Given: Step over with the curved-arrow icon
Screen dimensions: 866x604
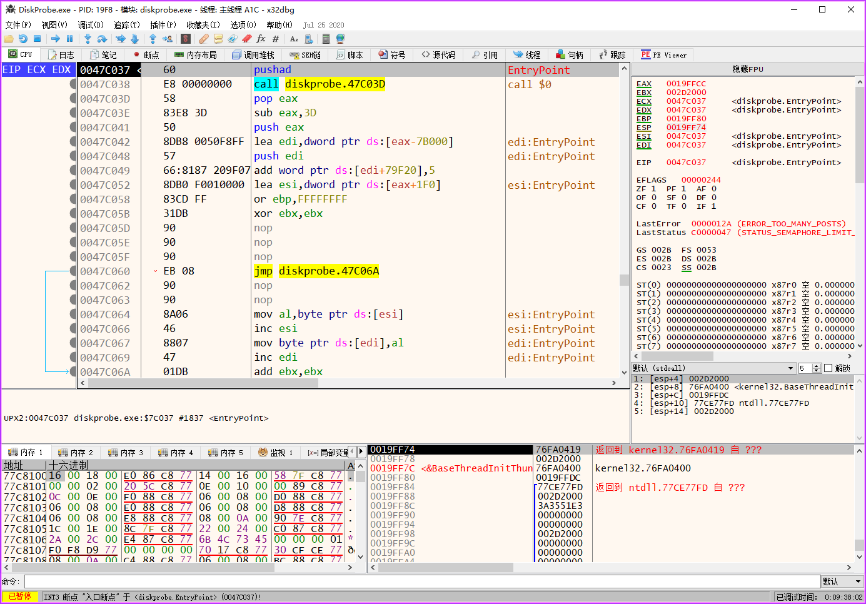Looking at the screenshot, I should pyautogui.click(x=102, y=39).
